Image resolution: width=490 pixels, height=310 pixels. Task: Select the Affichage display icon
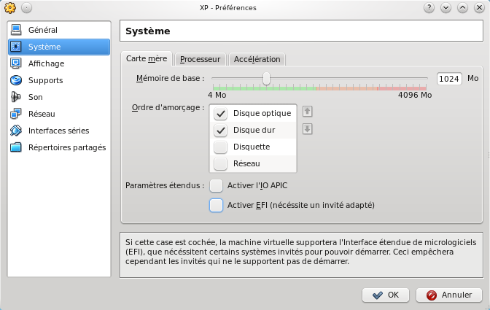coord(16,63)
